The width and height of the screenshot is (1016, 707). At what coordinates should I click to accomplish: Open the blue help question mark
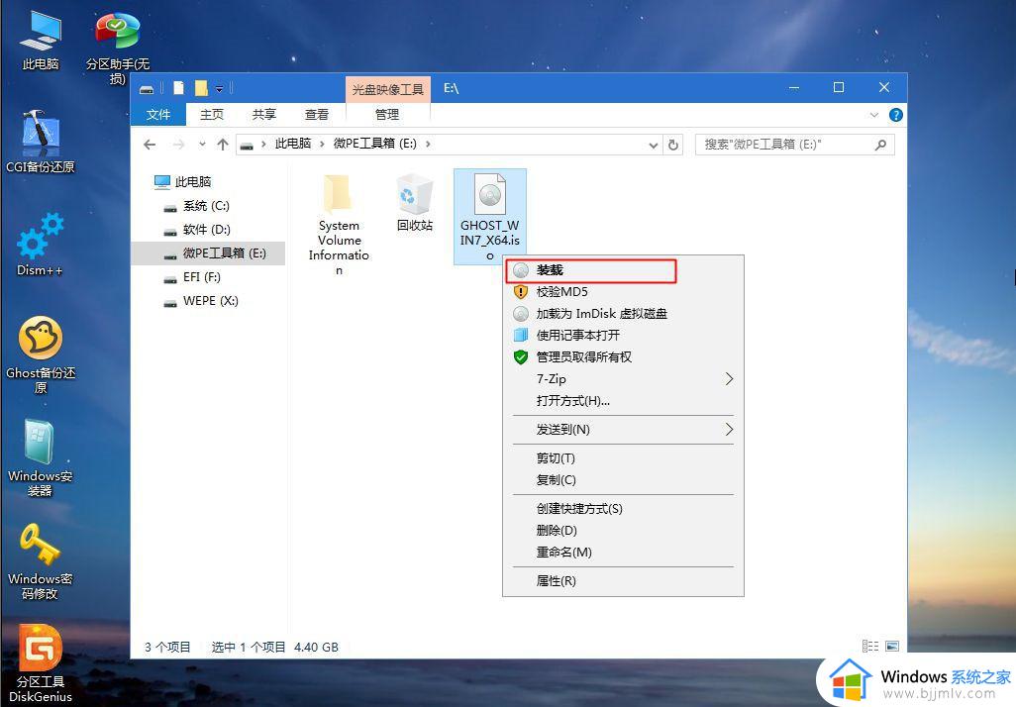[896, 115]
